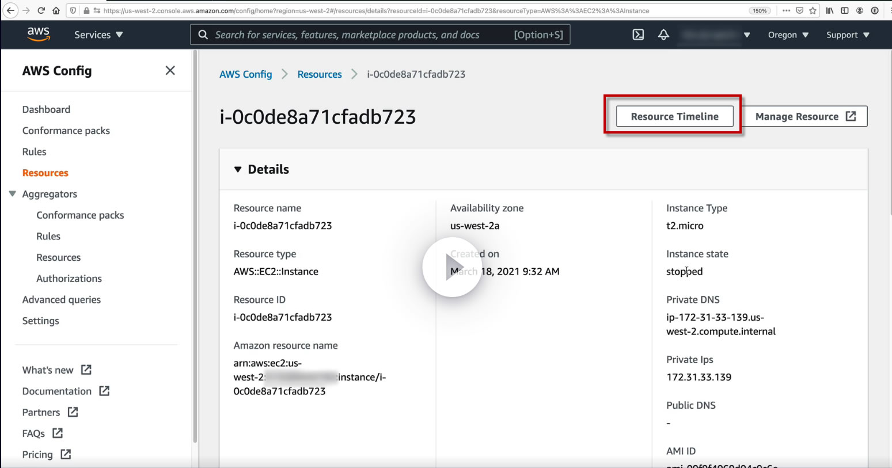Screen dimensions: 892x468
Task: Open the Oregon region dropdown
Action: (x=788, y=35)
